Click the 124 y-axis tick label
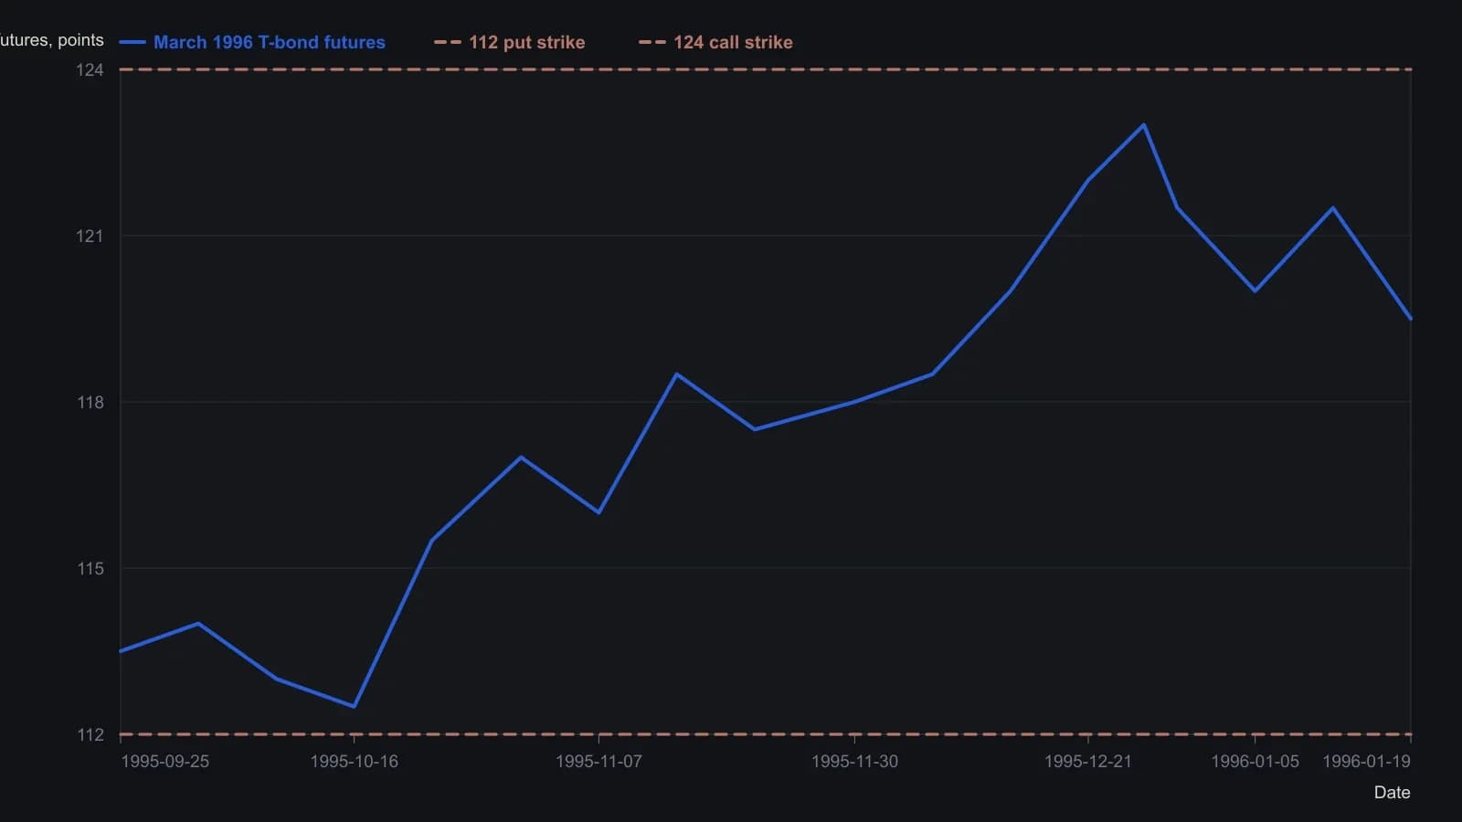 click(x=90, y=70)
